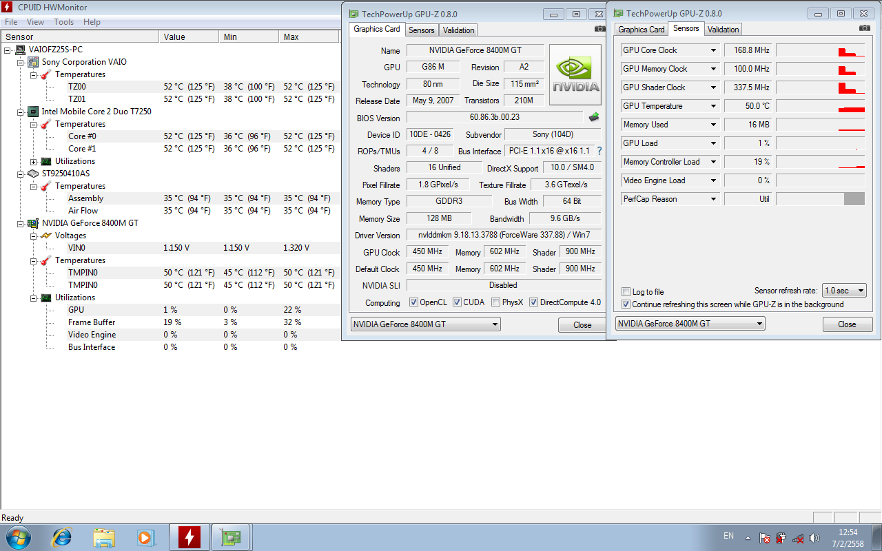Switch to GPU-Z via its taskbar button
Screen dimensions: 882x551
230,537
